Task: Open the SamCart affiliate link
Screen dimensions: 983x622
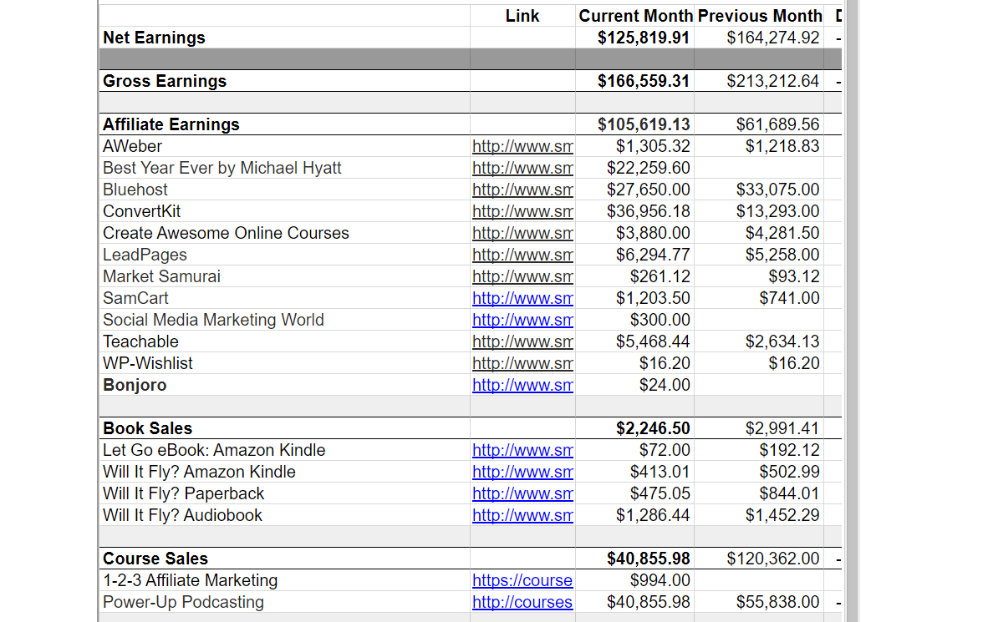Action: click(522, 298)
